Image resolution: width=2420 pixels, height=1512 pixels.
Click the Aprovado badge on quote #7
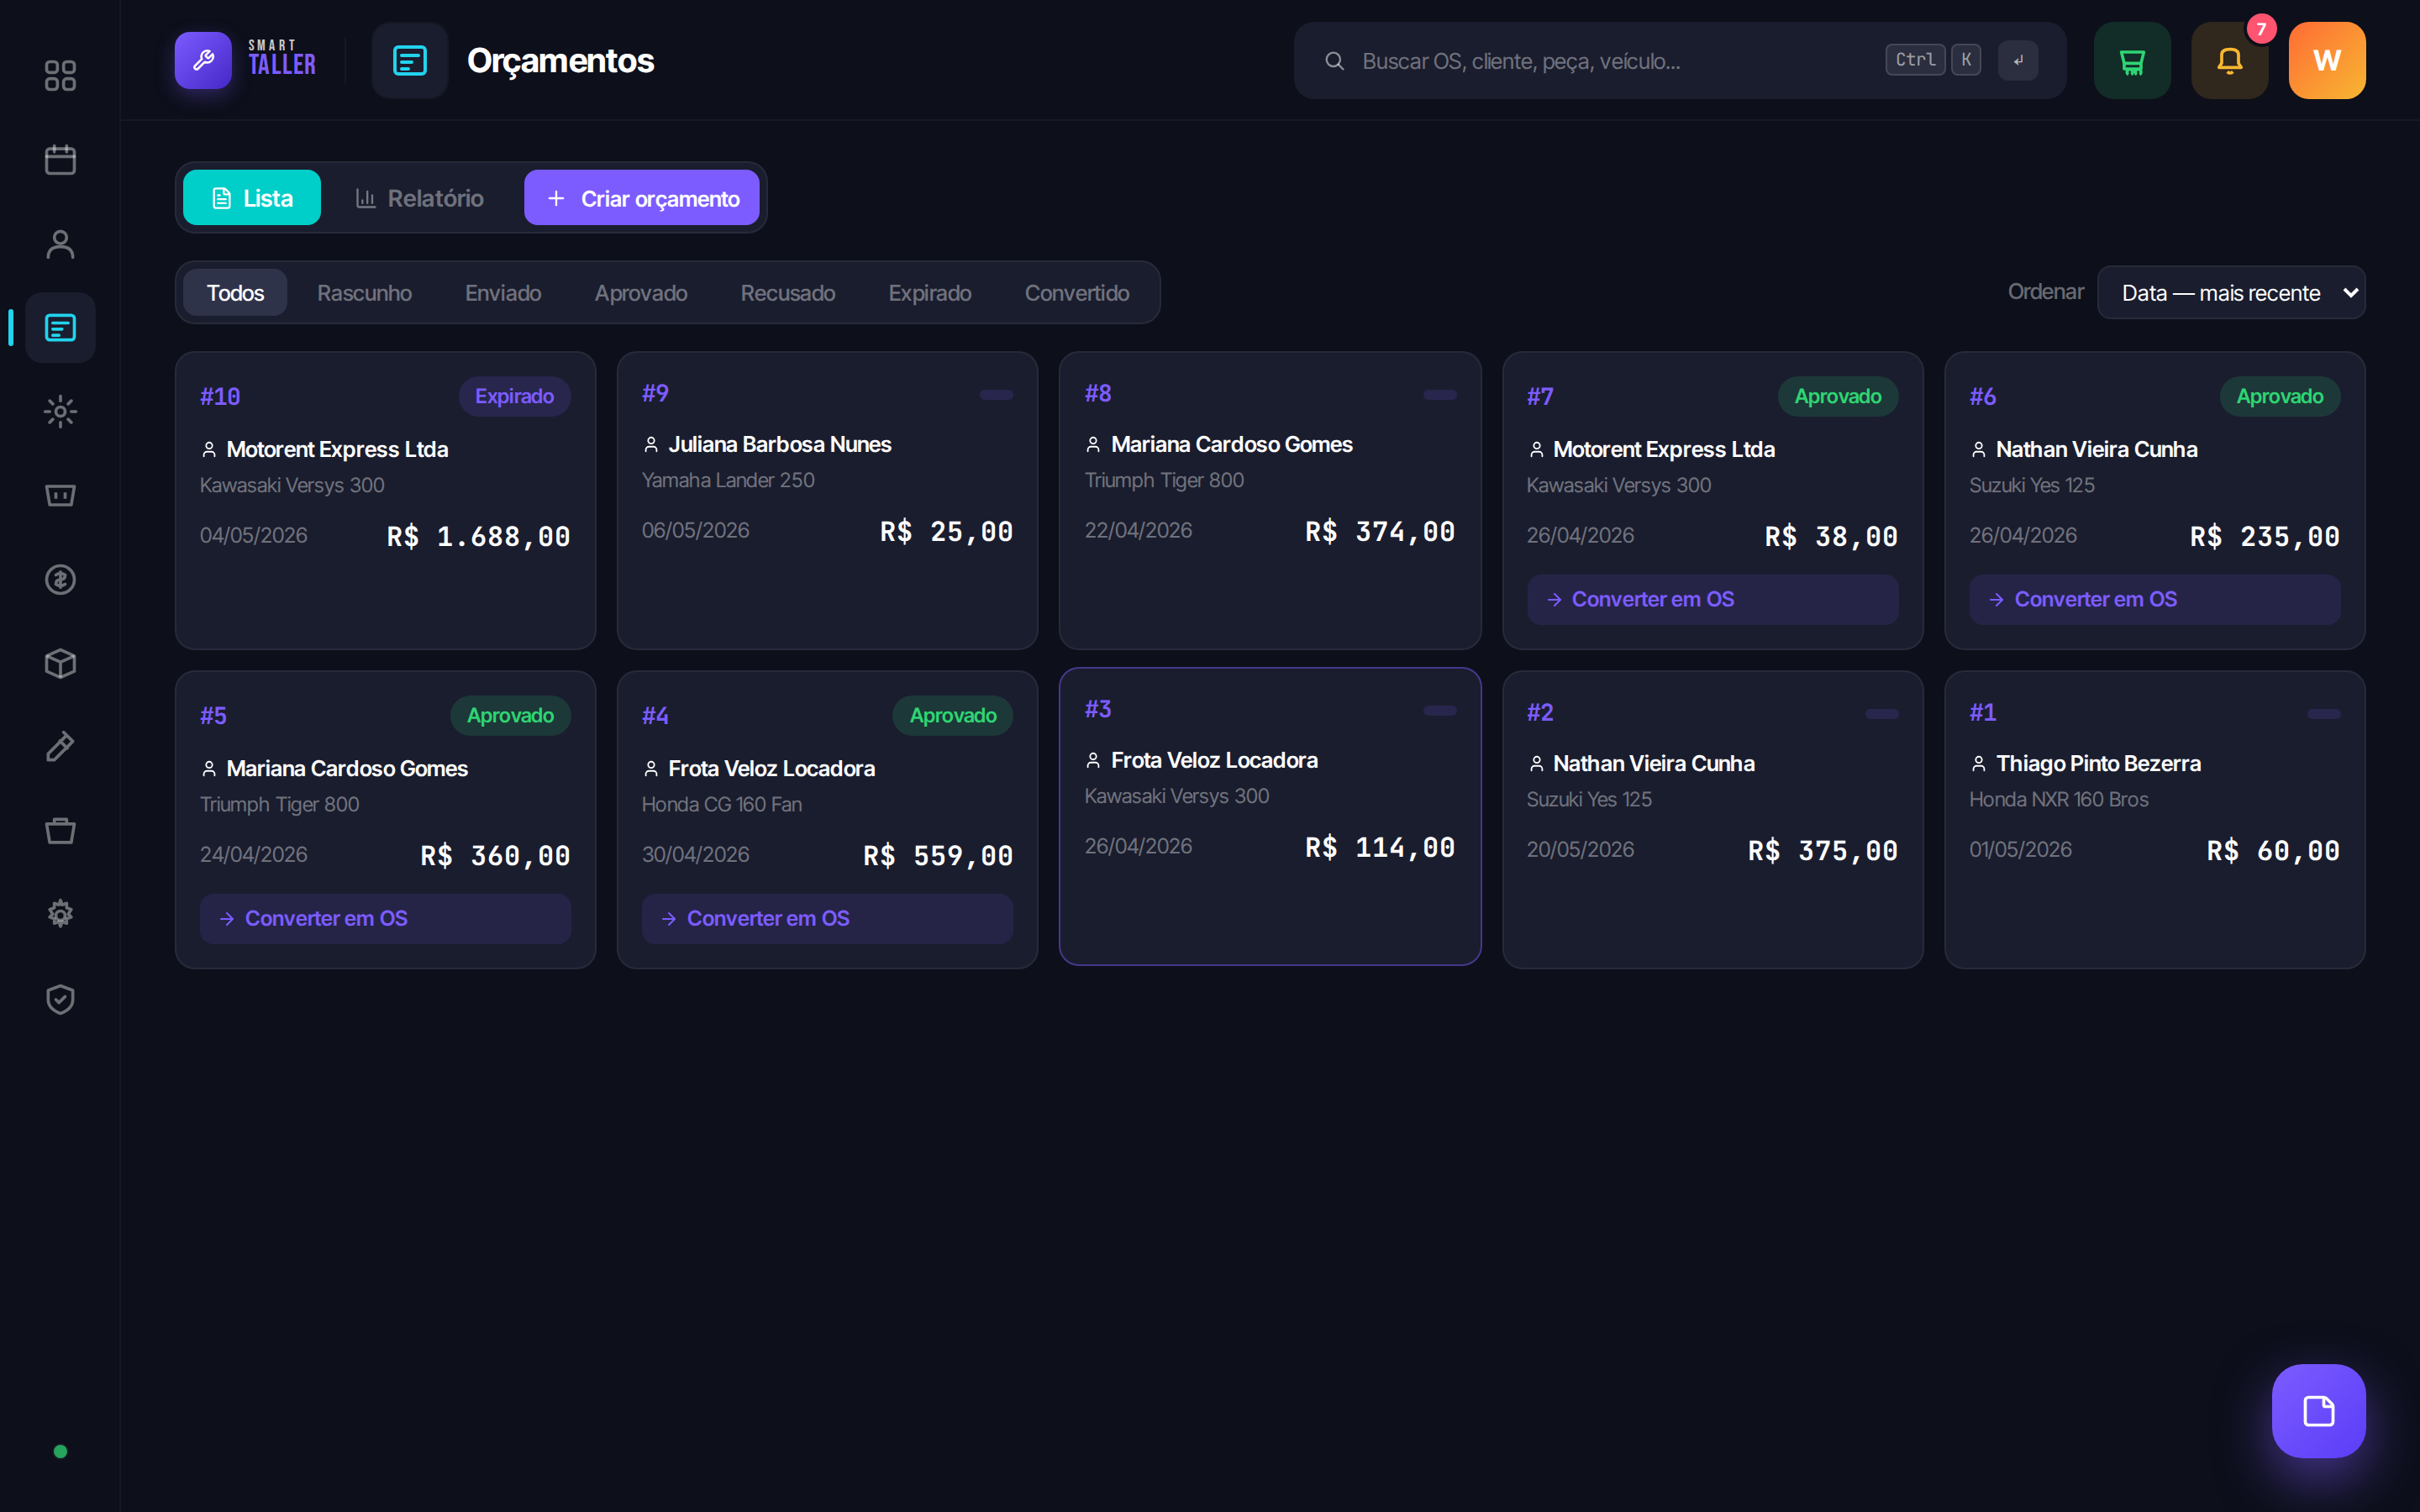[1838, 396]
